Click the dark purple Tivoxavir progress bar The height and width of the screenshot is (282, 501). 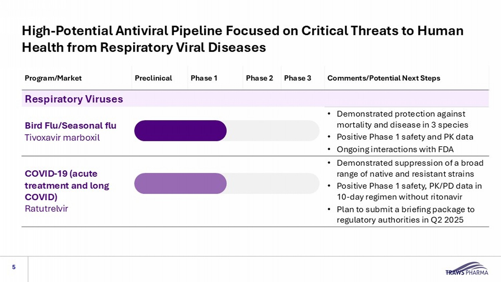[180, 131]
